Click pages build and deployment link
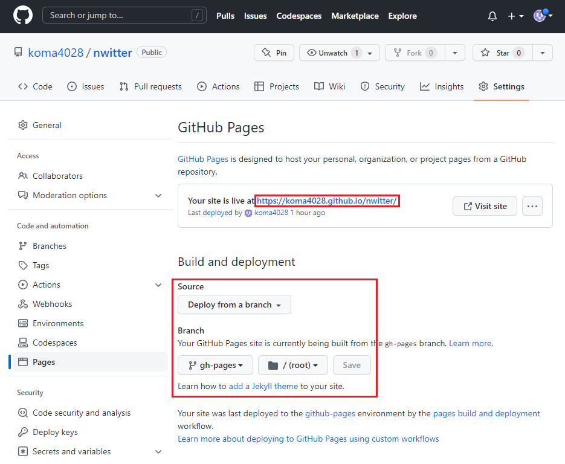Viewport: 565px width, 464px height. click(486, 413)
